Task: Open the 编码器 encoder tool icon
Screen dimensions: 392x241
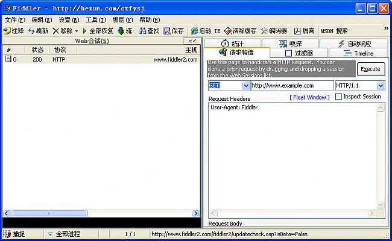Action: tap(264, 31)
